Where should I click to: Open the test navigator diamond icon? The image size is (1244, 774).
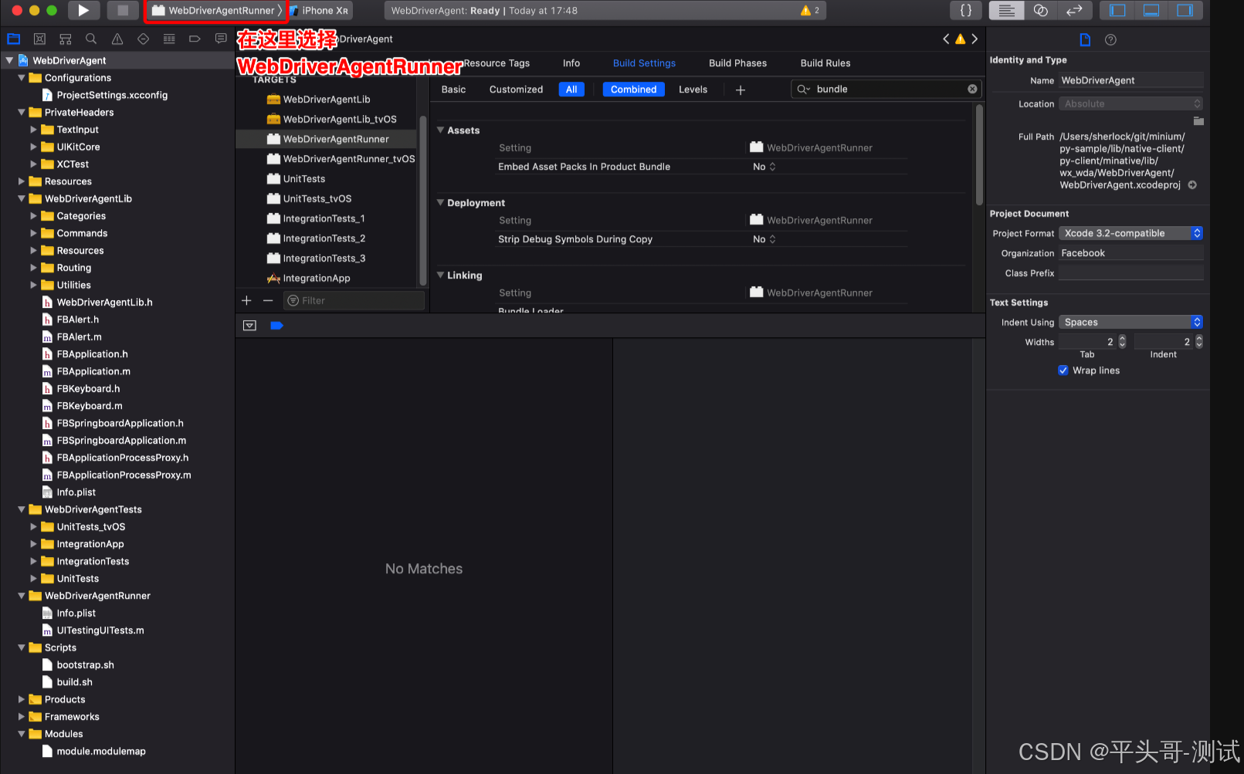point(143,39)
